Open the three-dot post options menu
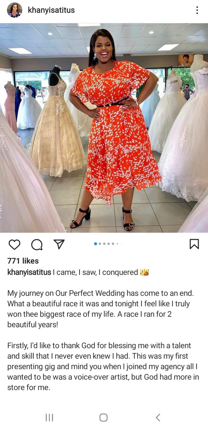The width and height of the screenshot is (208, 429). (197, 10)
